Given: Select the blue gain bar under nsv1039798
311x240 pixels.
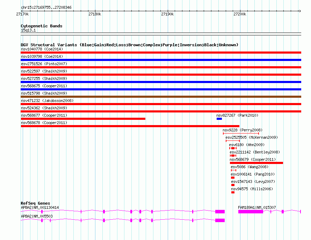Looking at the screenshot, I should click(x=161, y=60).
